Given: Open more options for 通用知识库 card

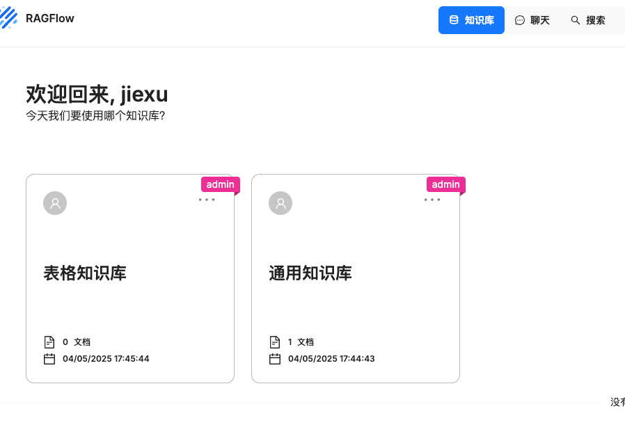Looking at the screenshot, I should 432,200.
